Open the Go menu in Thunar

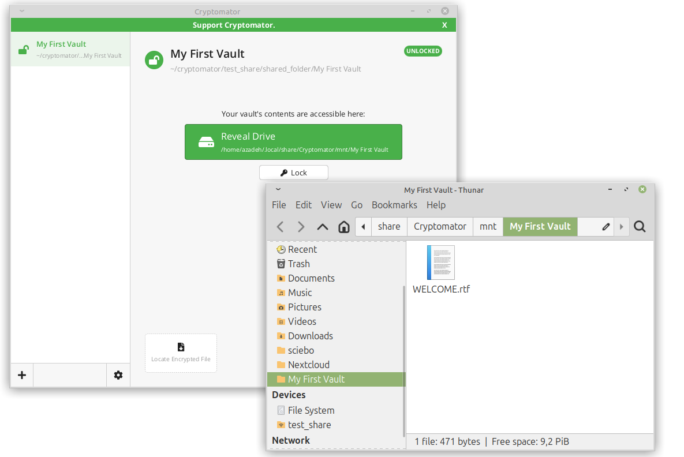point(356,205)
